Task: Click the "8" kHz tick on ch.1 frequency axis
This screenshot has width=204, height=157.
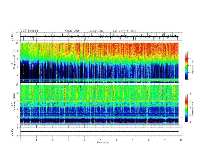Action: 18,51
